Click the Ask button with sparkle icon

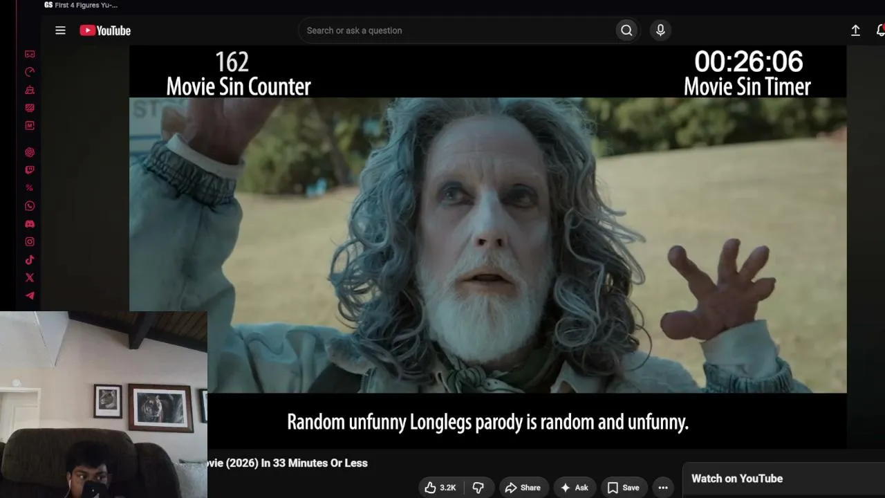[575, 488]
